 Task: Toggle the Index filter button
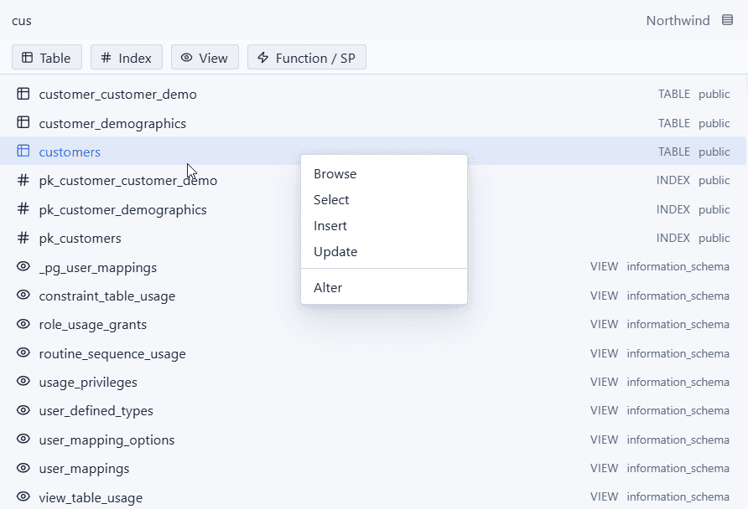127,57
